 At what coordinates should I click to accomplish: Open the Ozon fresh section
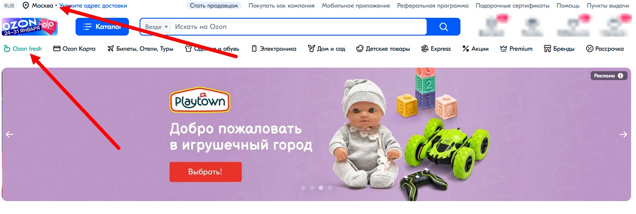point(23,49)
